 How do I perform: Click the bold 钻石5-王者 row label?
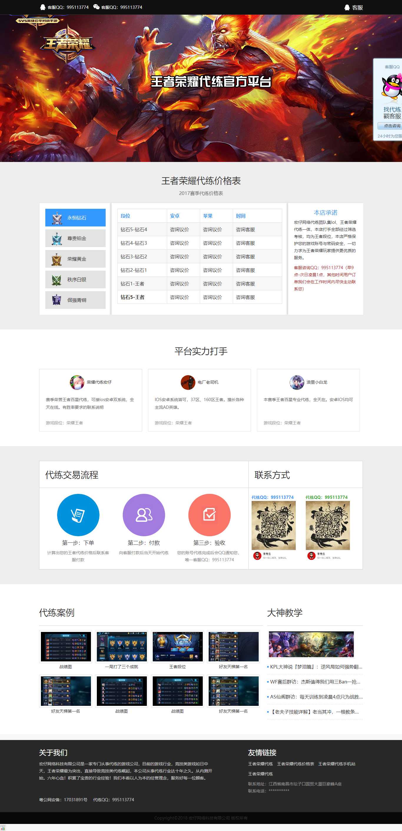click(x=132, y=297)
